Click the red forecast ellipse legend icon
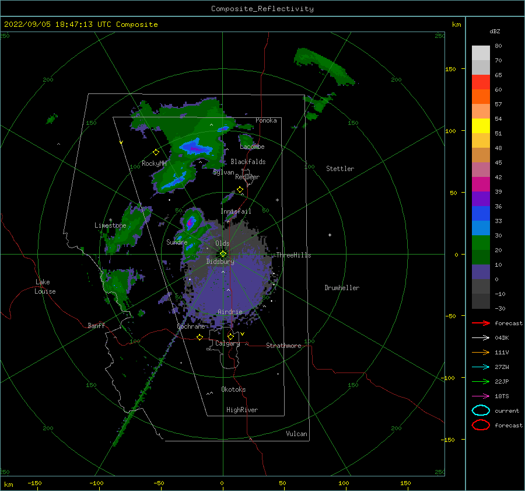This screenshot has height=491, width=525. 481,425
